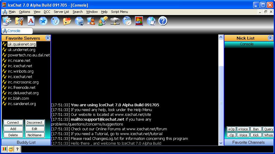275x154 pixels.
Task: Click lightning icon beside irc.freenode.net
Action: point(4,87)
